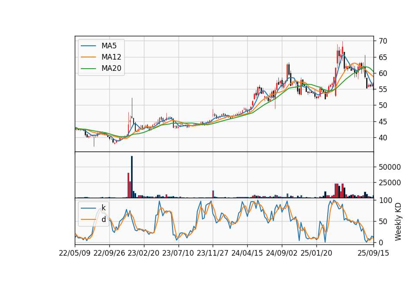Click the MA5 legend label
The height and width of the screenshot is (298, 415).
tap(109, 46)
